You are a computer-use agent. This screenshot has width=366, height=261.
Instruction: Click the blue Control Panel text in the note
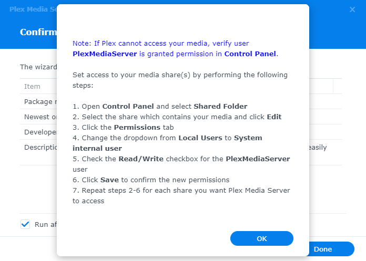[250, 54]
